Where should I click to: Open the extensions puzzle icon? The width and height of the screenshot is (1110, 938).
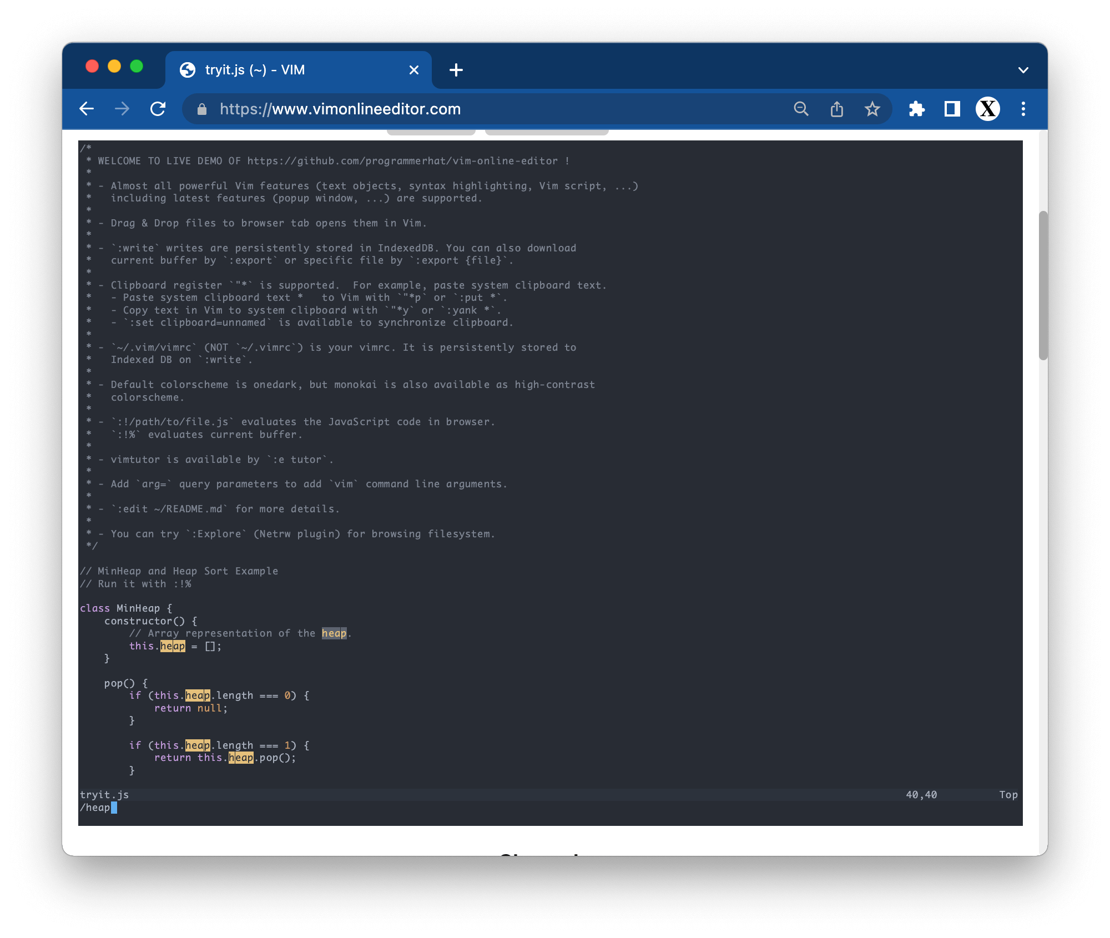point(916,109)
